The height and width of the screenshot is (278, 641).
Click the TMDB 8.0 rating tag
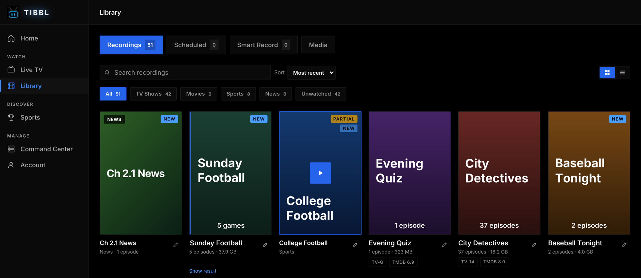click(x=494, y=262)
